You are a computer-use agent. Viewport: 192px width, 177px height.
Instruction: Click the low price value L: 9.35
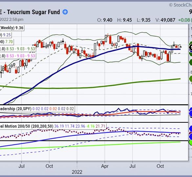143,20
